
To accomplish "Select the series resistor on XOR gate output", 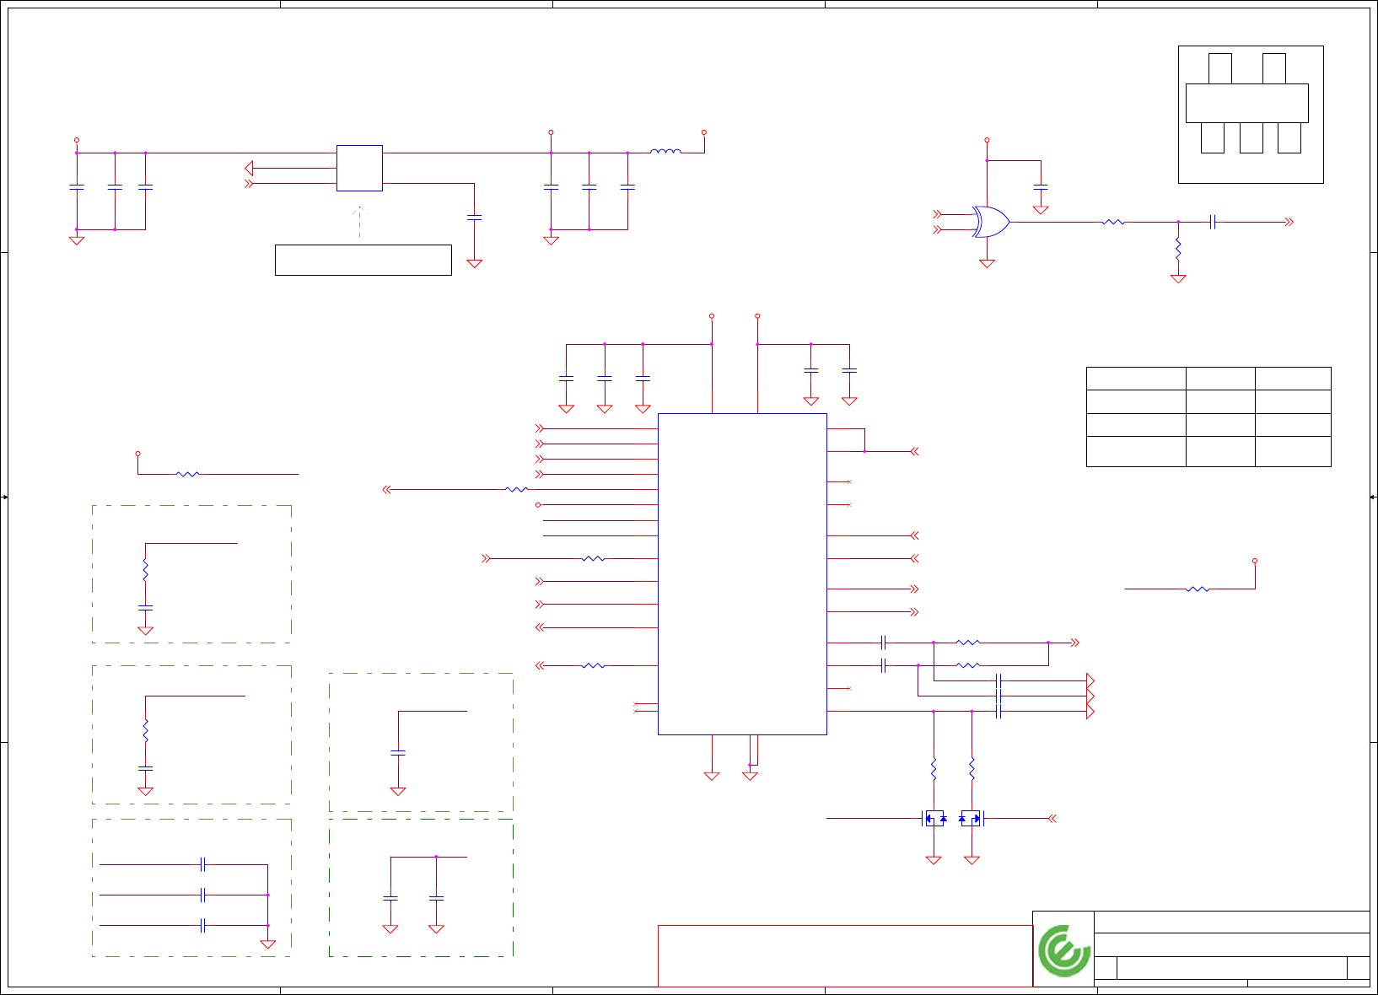I will [1113, 222].
